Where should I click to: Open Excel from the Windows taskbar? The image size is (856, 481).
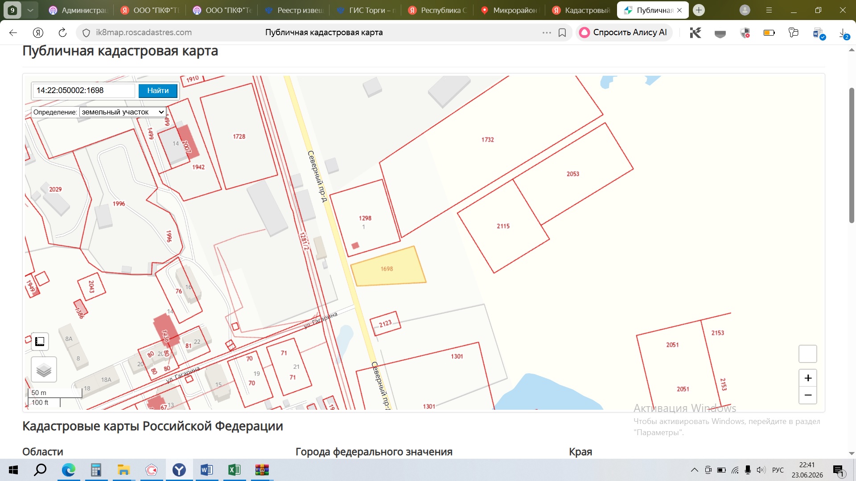coord(234,470)
